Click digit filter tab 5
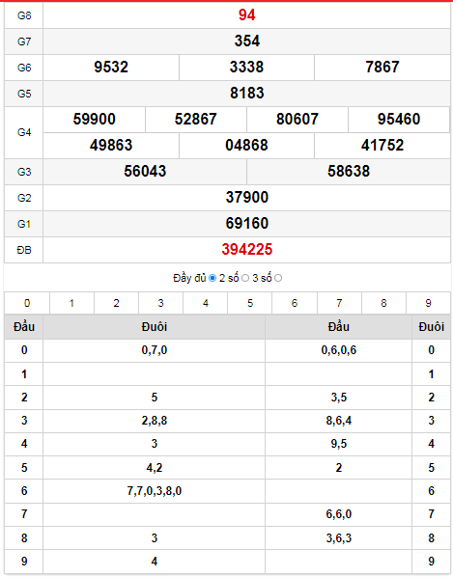This screenshot has width=453, height=577. [250, 303]
